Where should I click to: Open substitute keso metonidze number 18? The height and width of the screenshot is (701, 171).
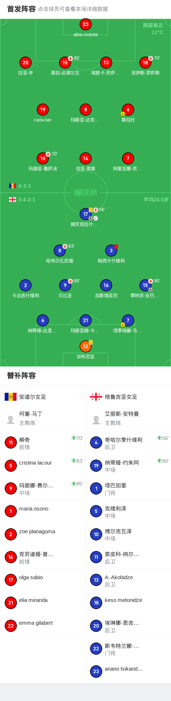[128, 603]
